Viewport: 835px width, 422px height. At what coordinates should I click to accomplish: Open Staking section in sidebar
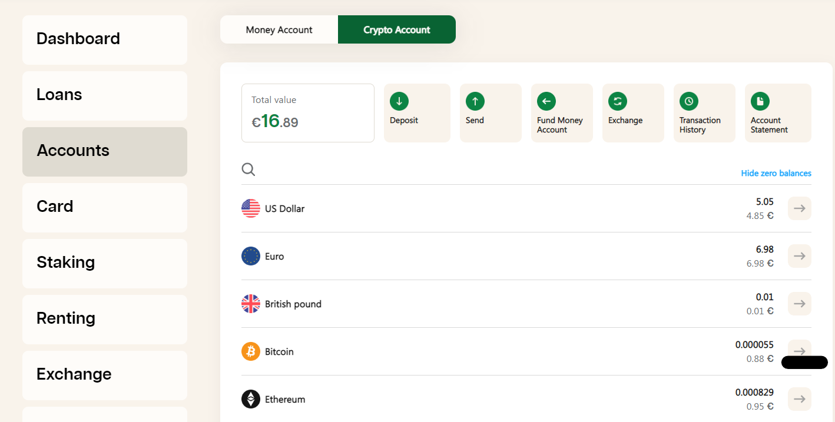click(105, 263)
